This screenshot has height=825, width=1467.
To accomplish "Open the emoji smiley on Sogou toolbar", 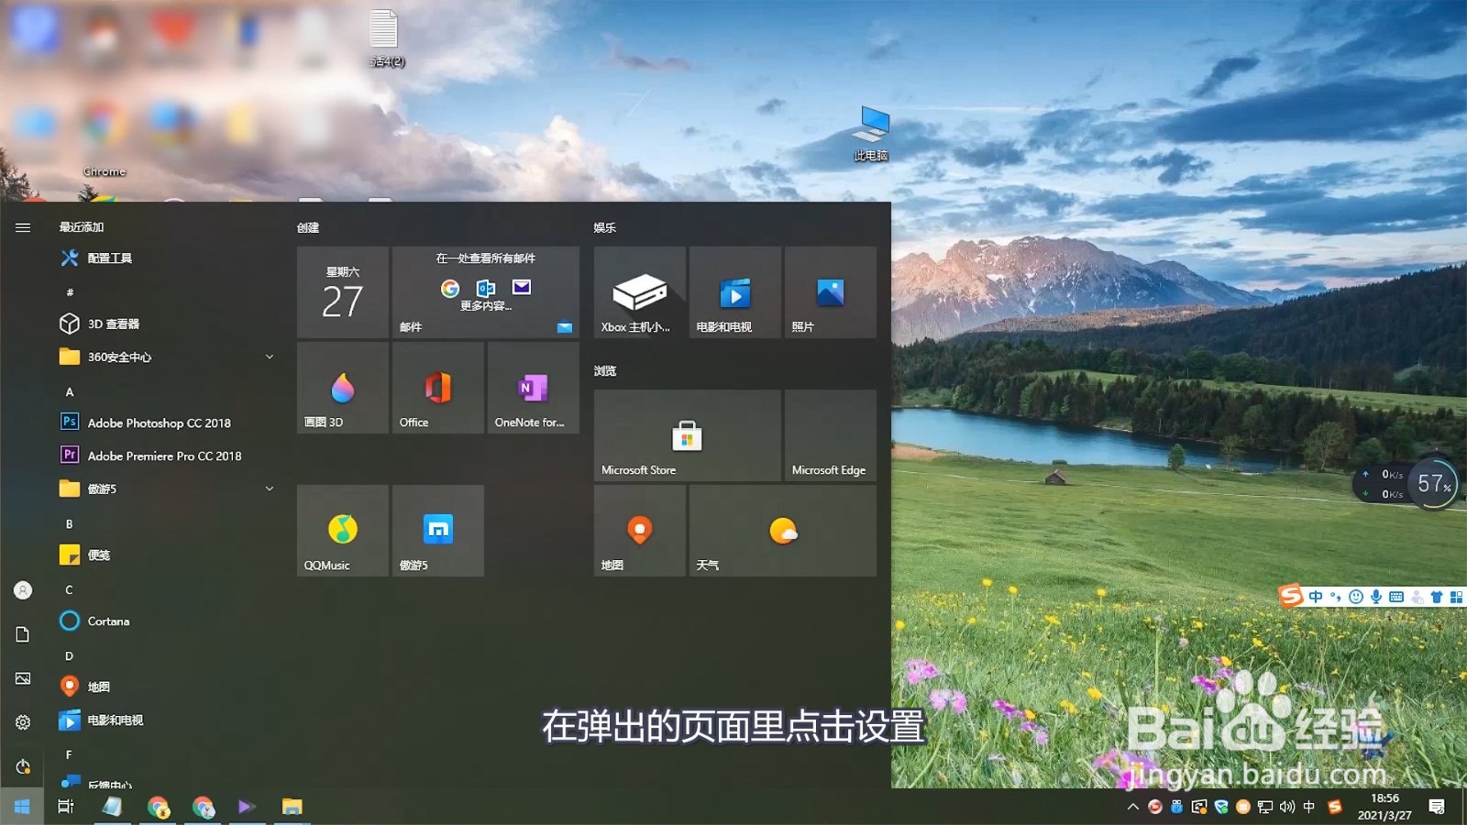I will click(1356, 597).
